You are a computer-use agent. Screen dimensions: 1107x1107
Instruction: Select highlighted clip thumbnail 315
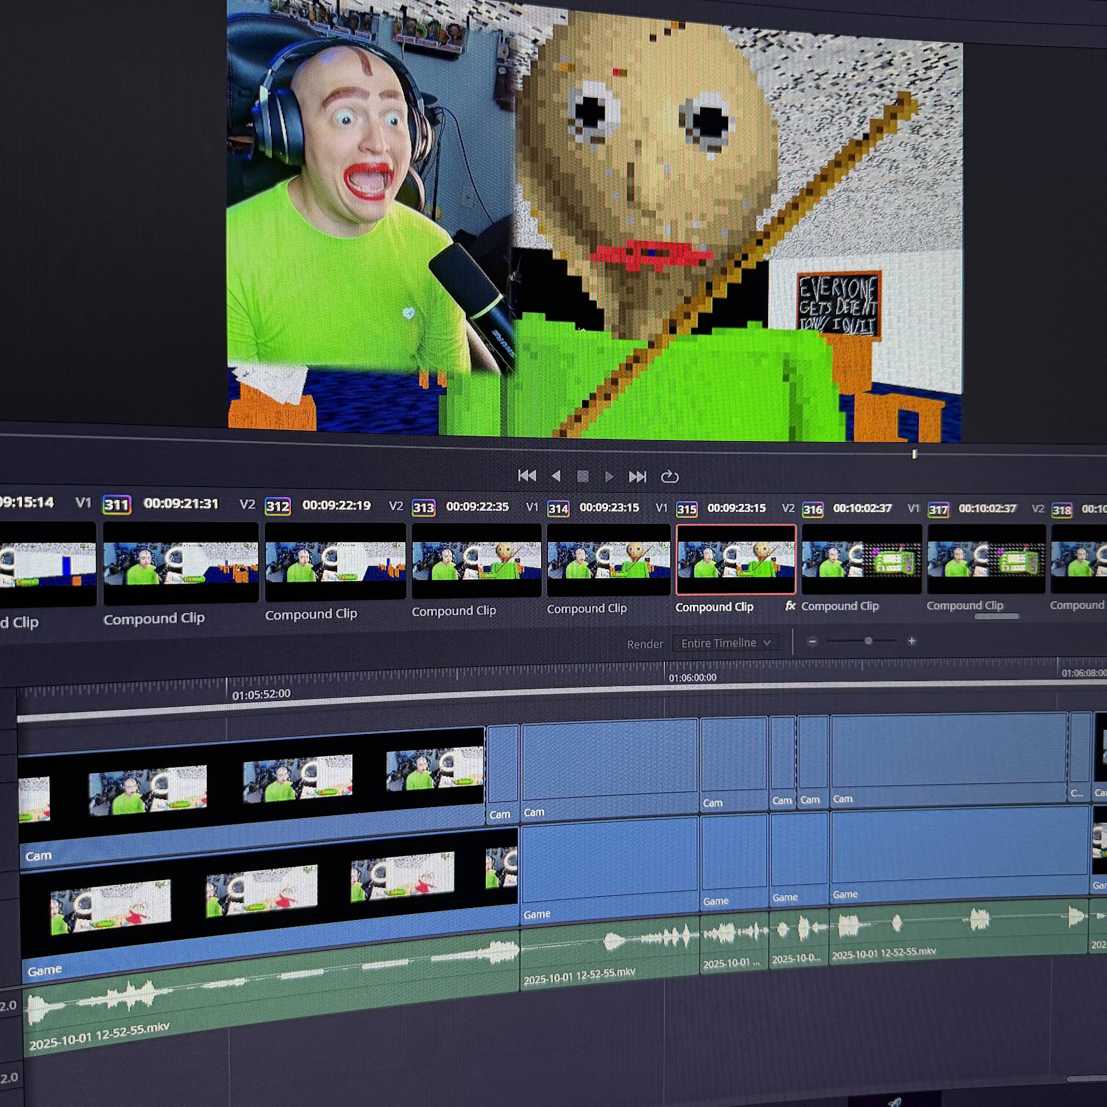[x=736, y=559]
